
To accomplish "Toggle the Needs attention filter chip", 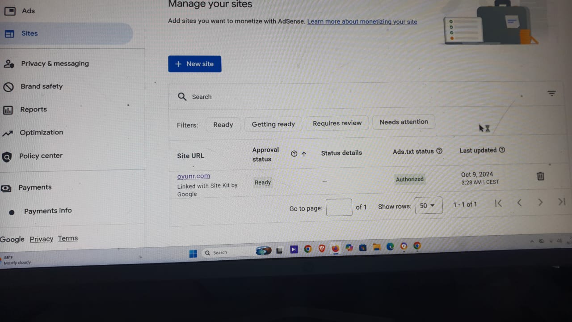I will (404, 122).
